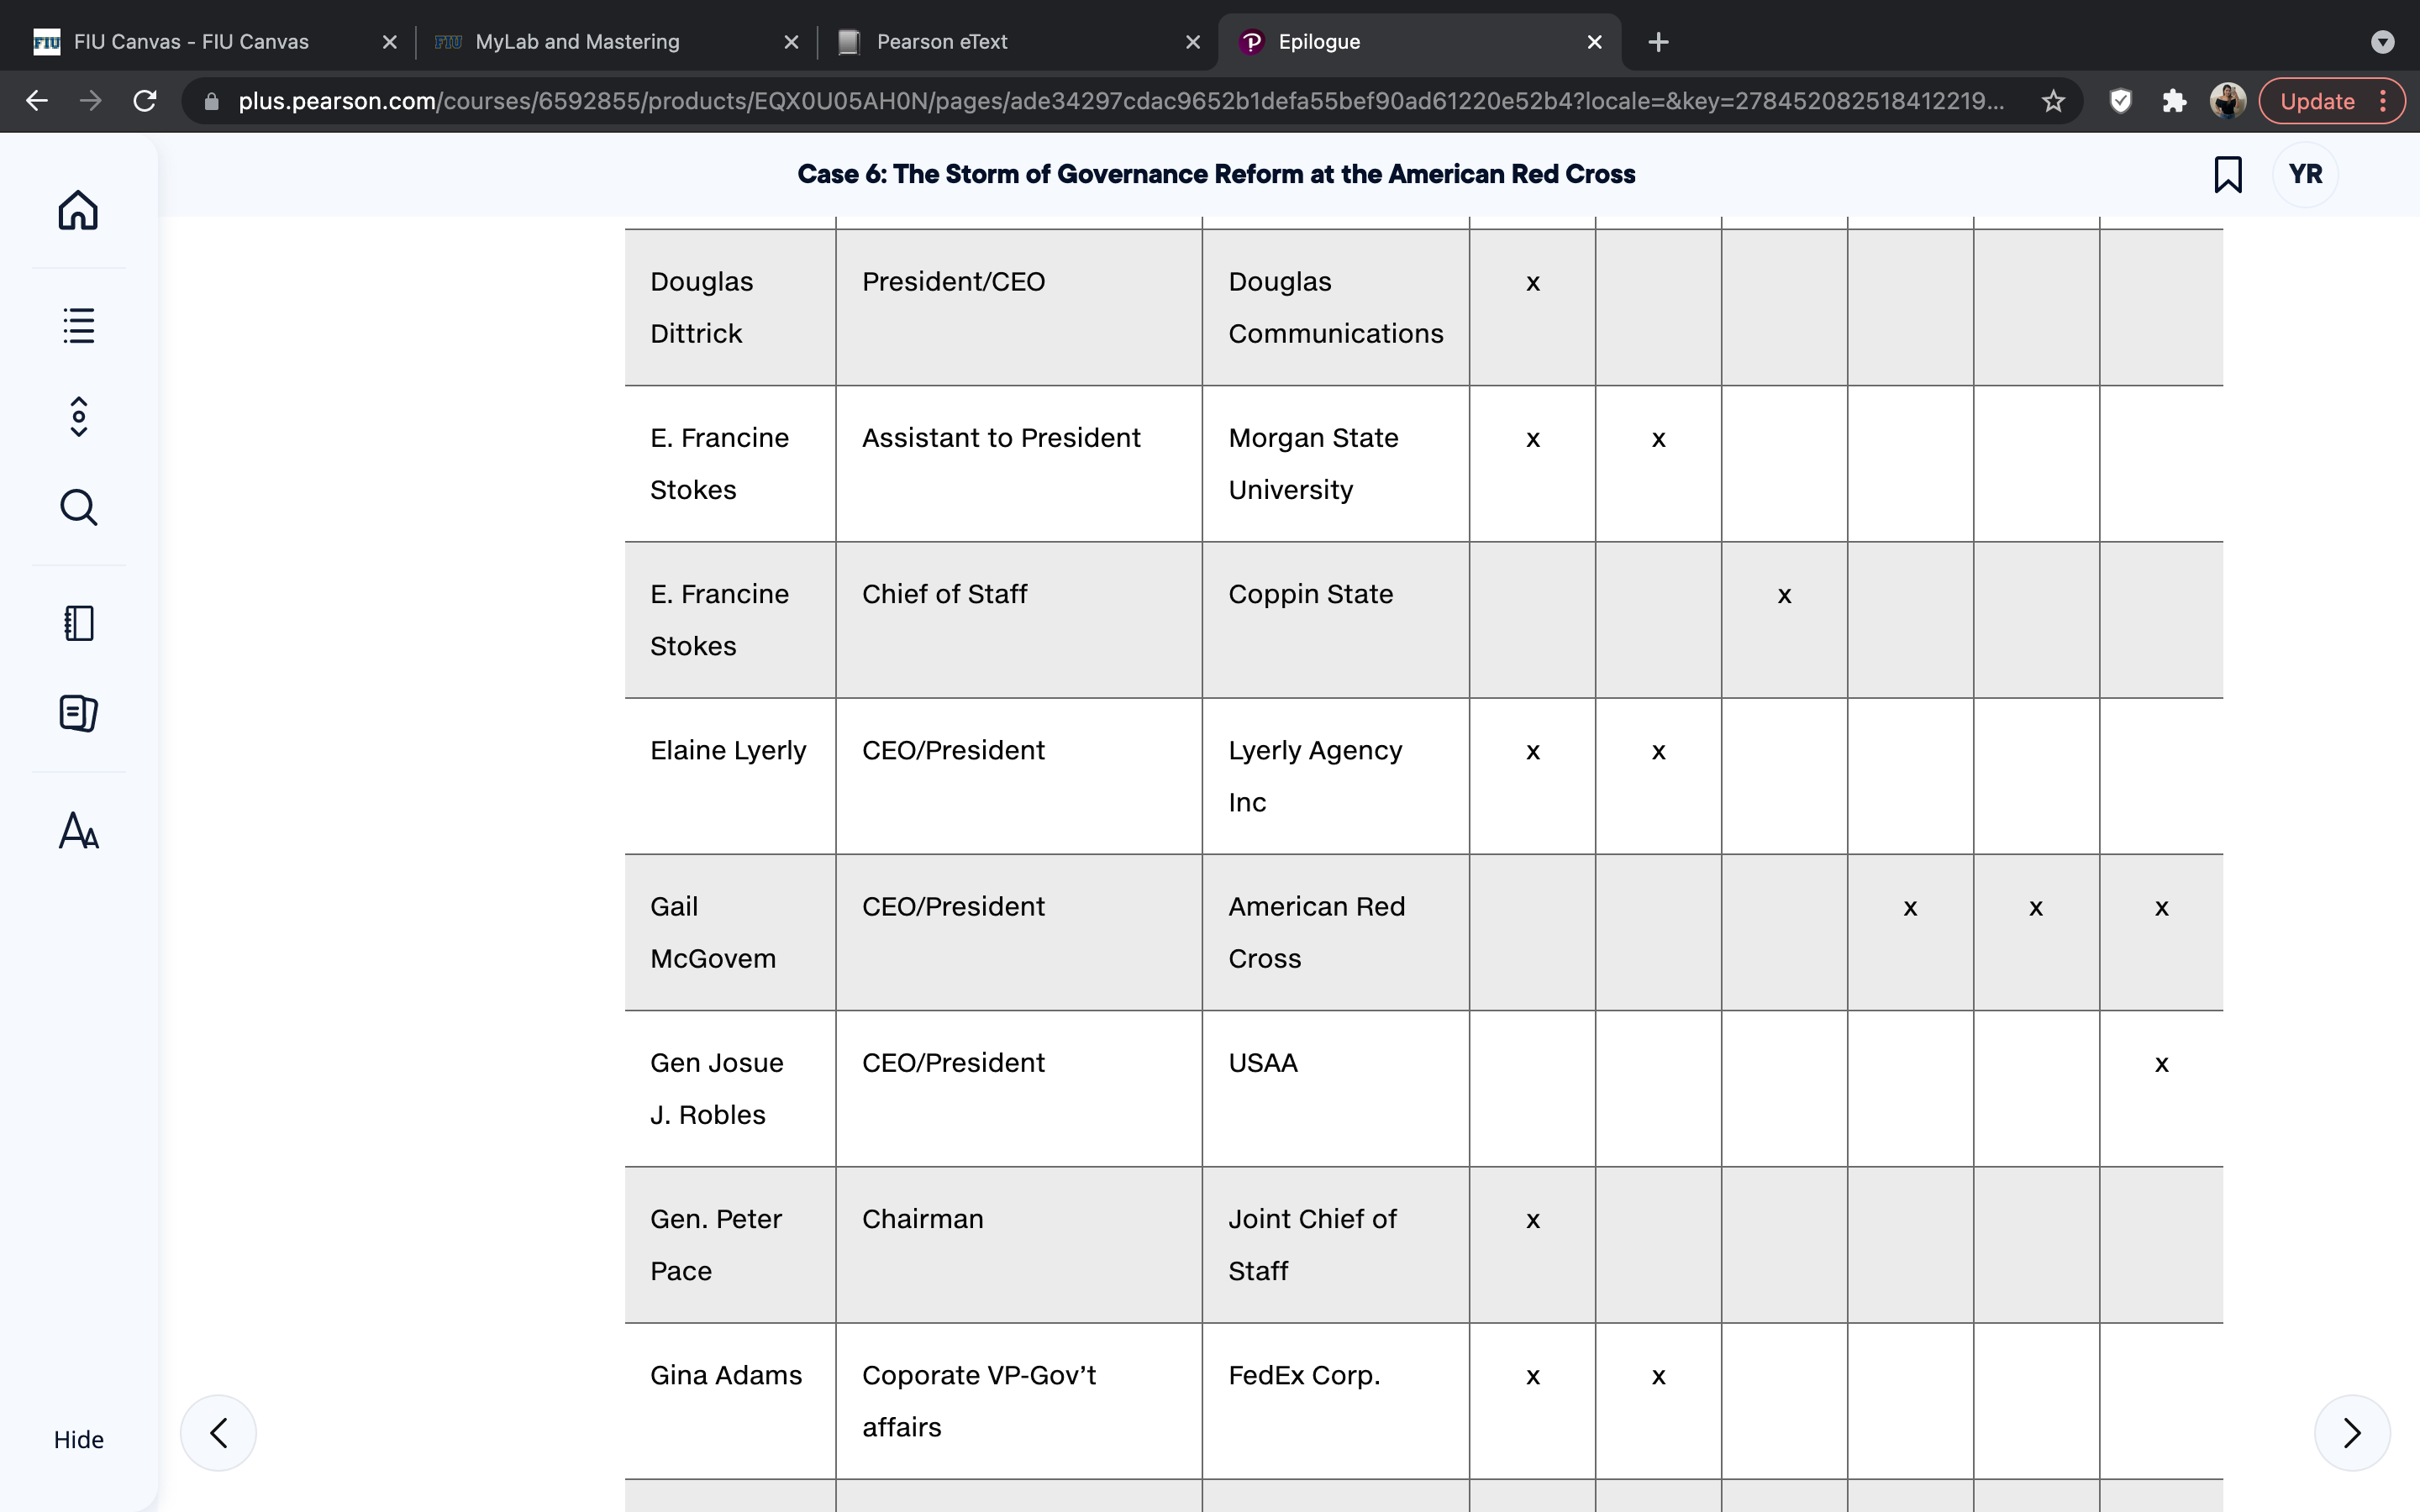Hide the eText sidebar

click(x=78, y=1439)
